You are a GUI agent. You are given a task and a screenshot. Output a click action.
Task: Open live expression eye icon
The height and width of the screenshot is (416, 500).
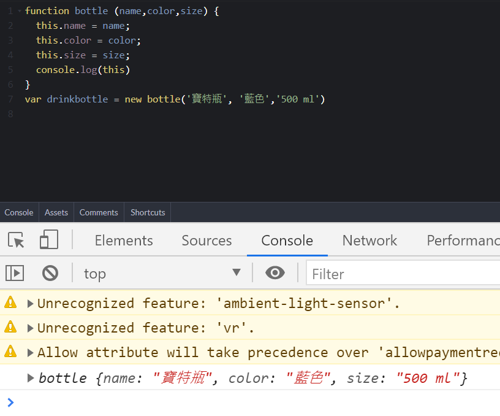275,273
